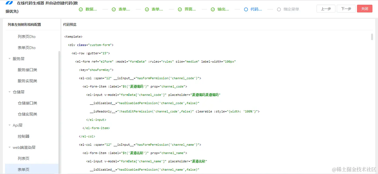This screenshot has width=378, height=174.
Task: Click the blue circle icon of 代码 step
Action: (246, 9)
